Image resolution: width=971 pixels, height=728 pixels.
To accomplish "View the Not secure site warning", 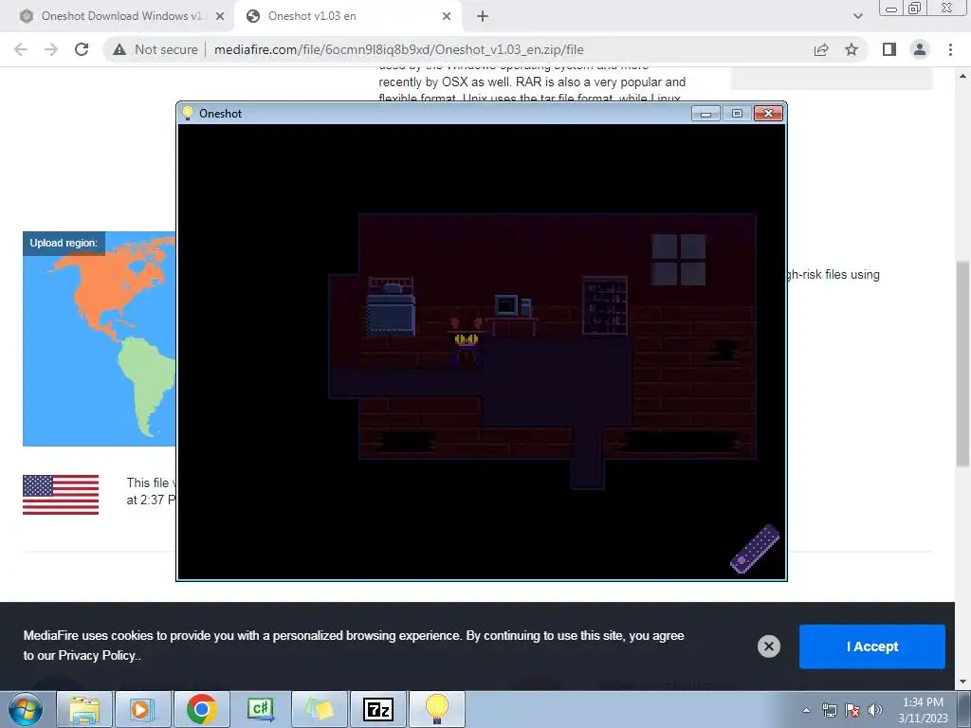I will click(156, 49).
